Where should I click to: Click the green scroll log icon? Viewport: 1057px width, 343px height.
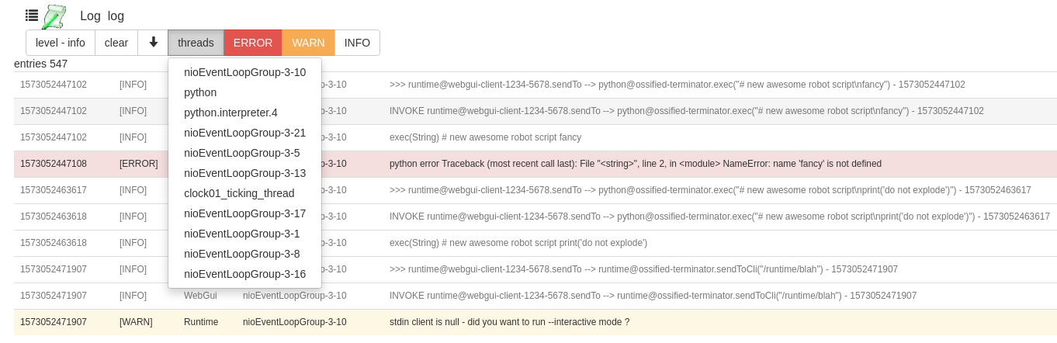[54, 16]
